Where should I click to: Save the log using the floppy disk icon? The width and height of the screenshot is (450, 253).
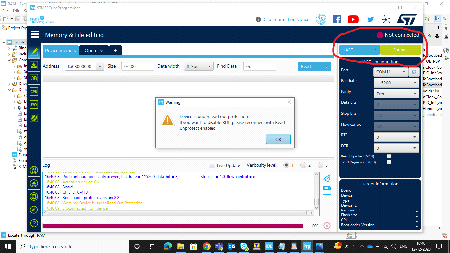coord(327,190)
